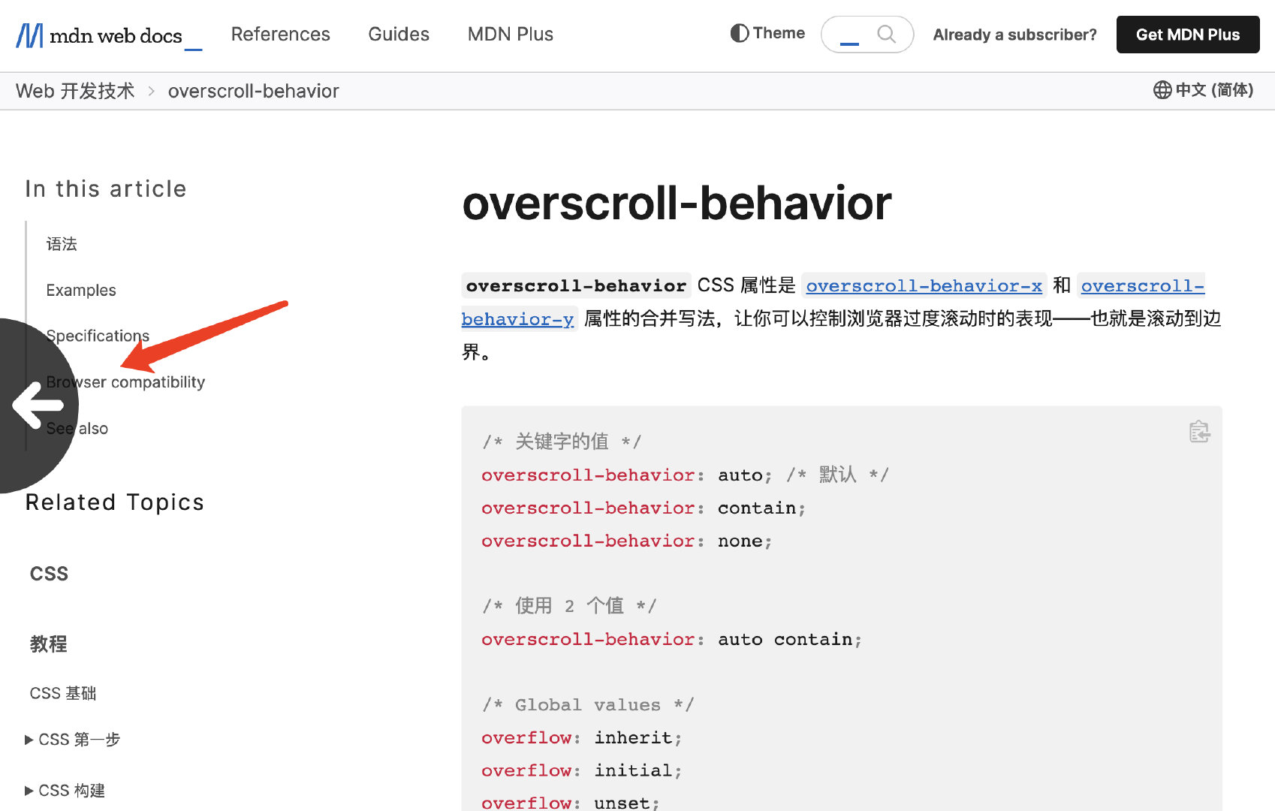Expand the CSS 构建 section

point(65,791)
